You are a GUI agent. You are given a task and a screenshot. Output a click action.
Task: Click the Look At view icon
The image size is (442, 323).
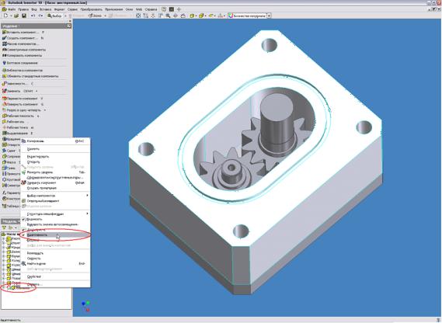coord(183,16)
